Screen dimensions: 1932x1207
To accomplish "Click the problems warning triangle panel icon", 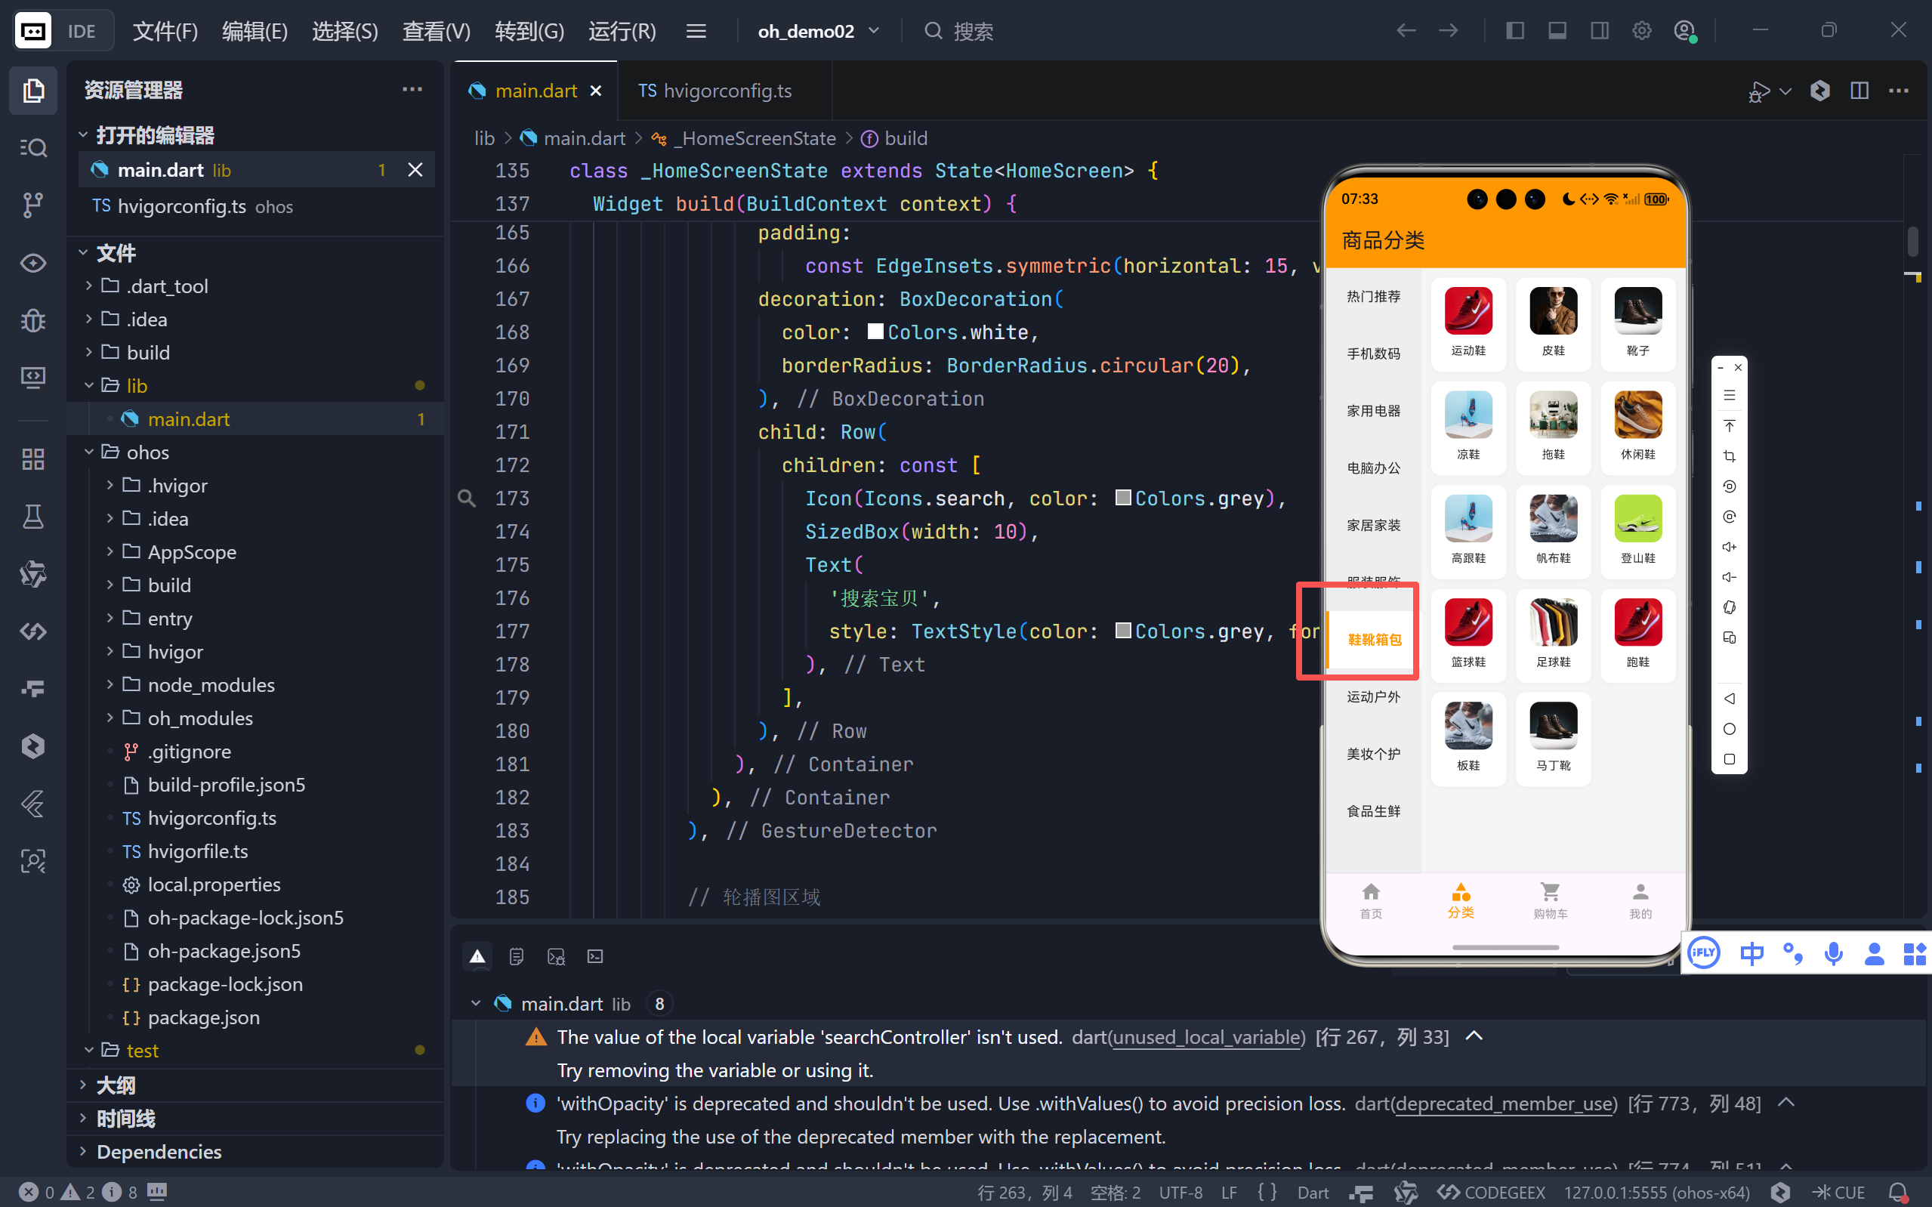I will pyautogui.click(x=477, y=956).
